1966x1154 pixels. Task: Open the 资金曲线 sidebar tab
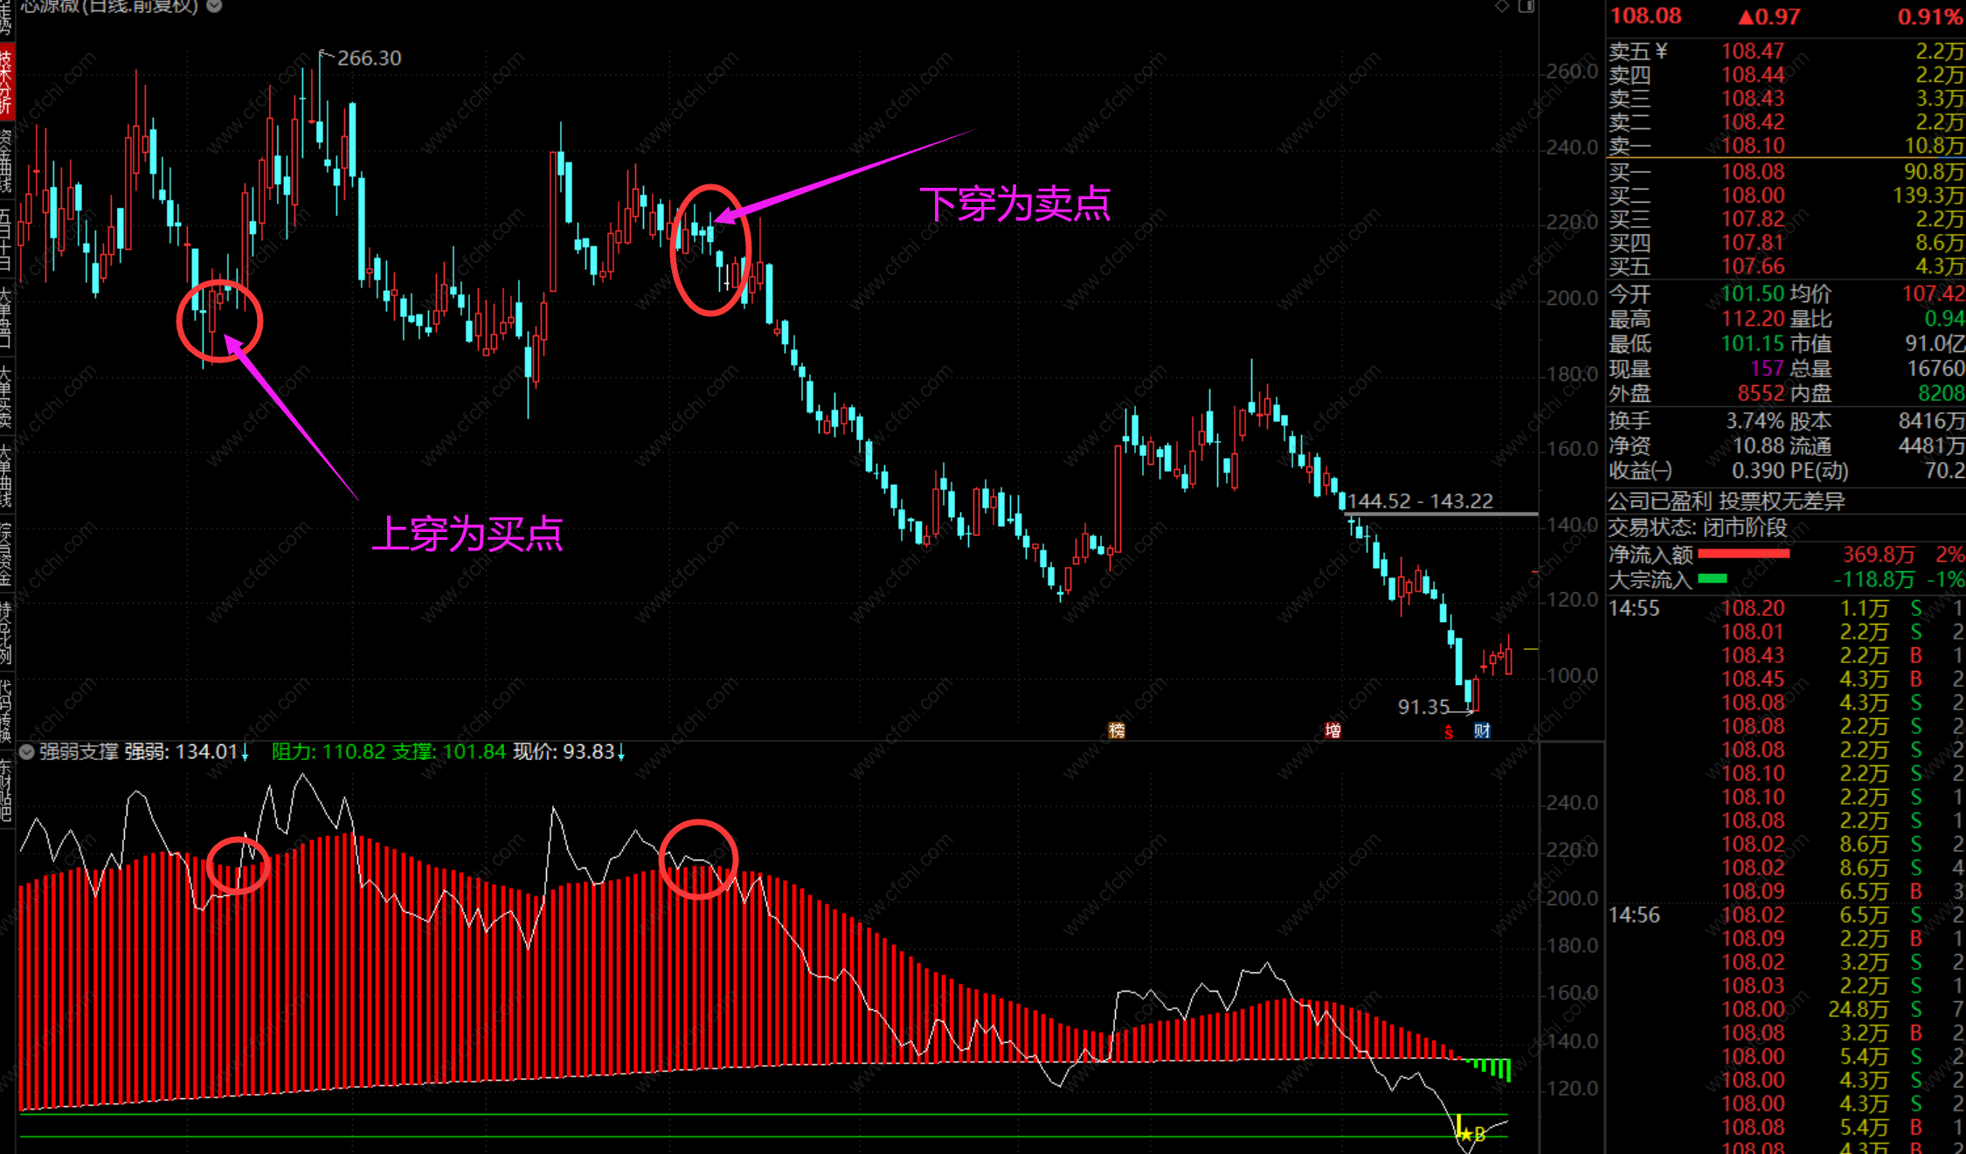point(6,162)
